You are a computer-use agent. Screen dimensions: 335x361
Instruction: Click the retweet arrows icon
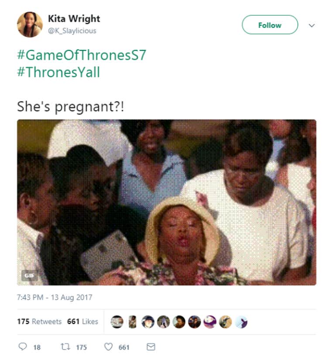[x=65, y=347]
